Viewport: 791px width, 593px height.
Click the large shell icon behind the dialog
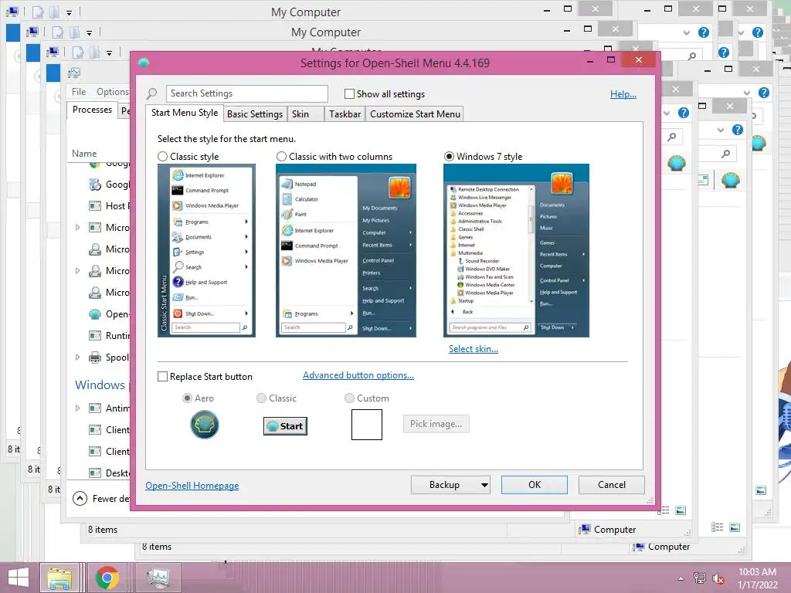(x=677, y=163)
